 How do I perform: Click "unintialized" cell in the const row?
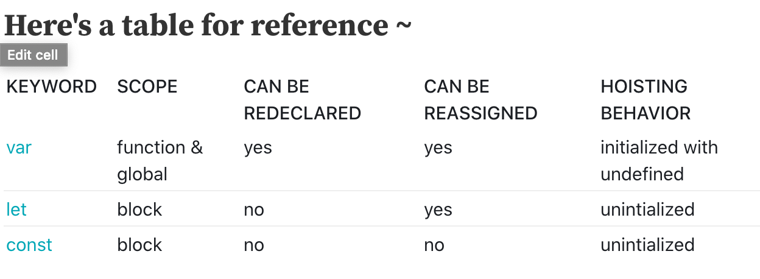pyautogui.click(x=647, y=245)
